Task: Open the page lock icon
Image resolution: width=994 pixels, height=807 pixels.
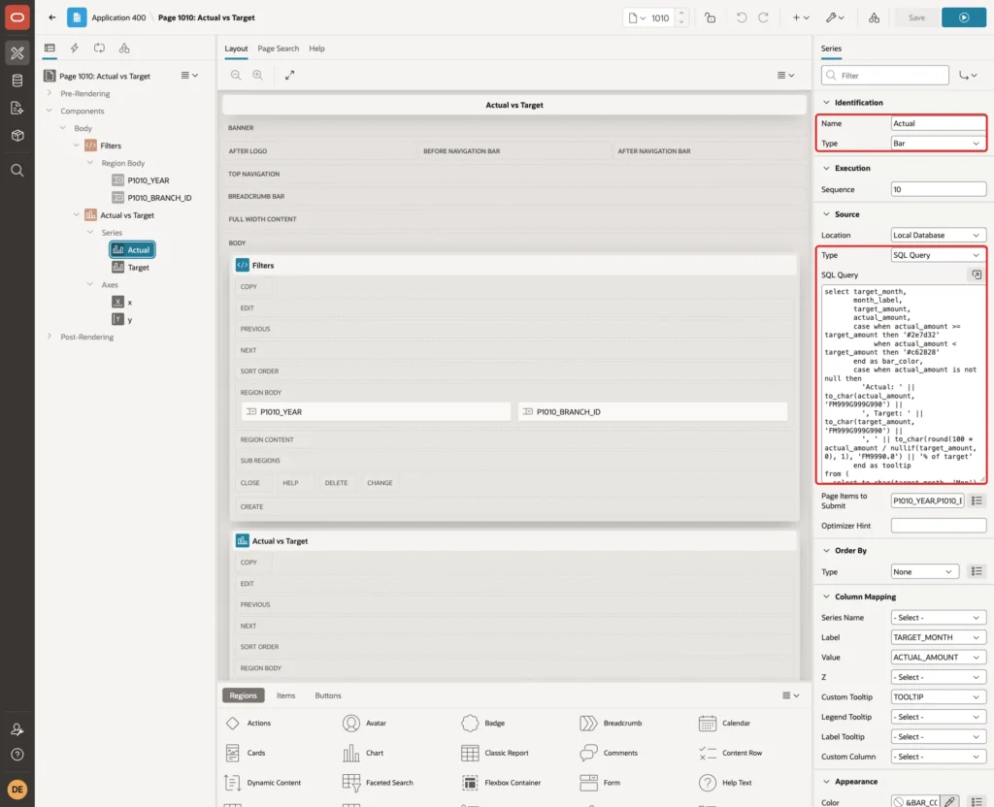Action: (x=710, y=17)
